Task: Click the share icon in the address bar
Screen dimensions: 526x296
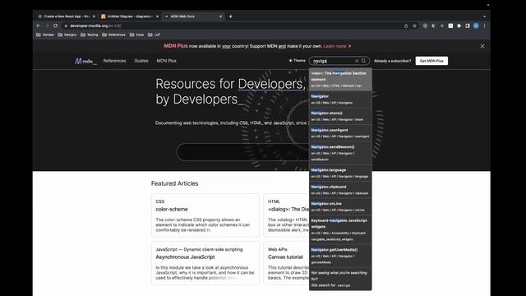Action: click(x=406, y=25)
